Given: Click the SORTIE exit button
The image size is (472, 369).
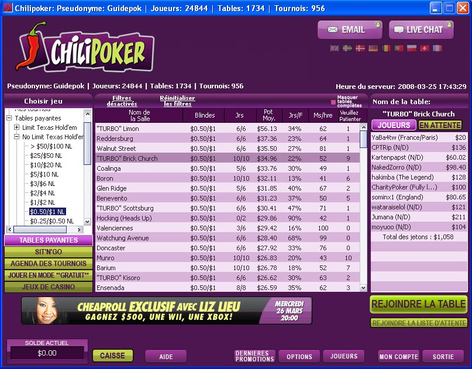Looking at the screenshot, I should [x=443, y=356].
